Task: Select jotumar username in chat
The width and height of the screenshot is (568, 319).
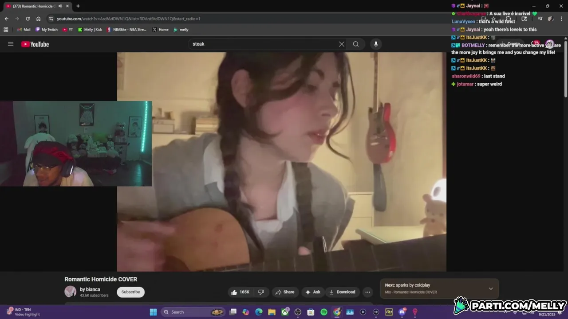Action: (x=465, y=84)
